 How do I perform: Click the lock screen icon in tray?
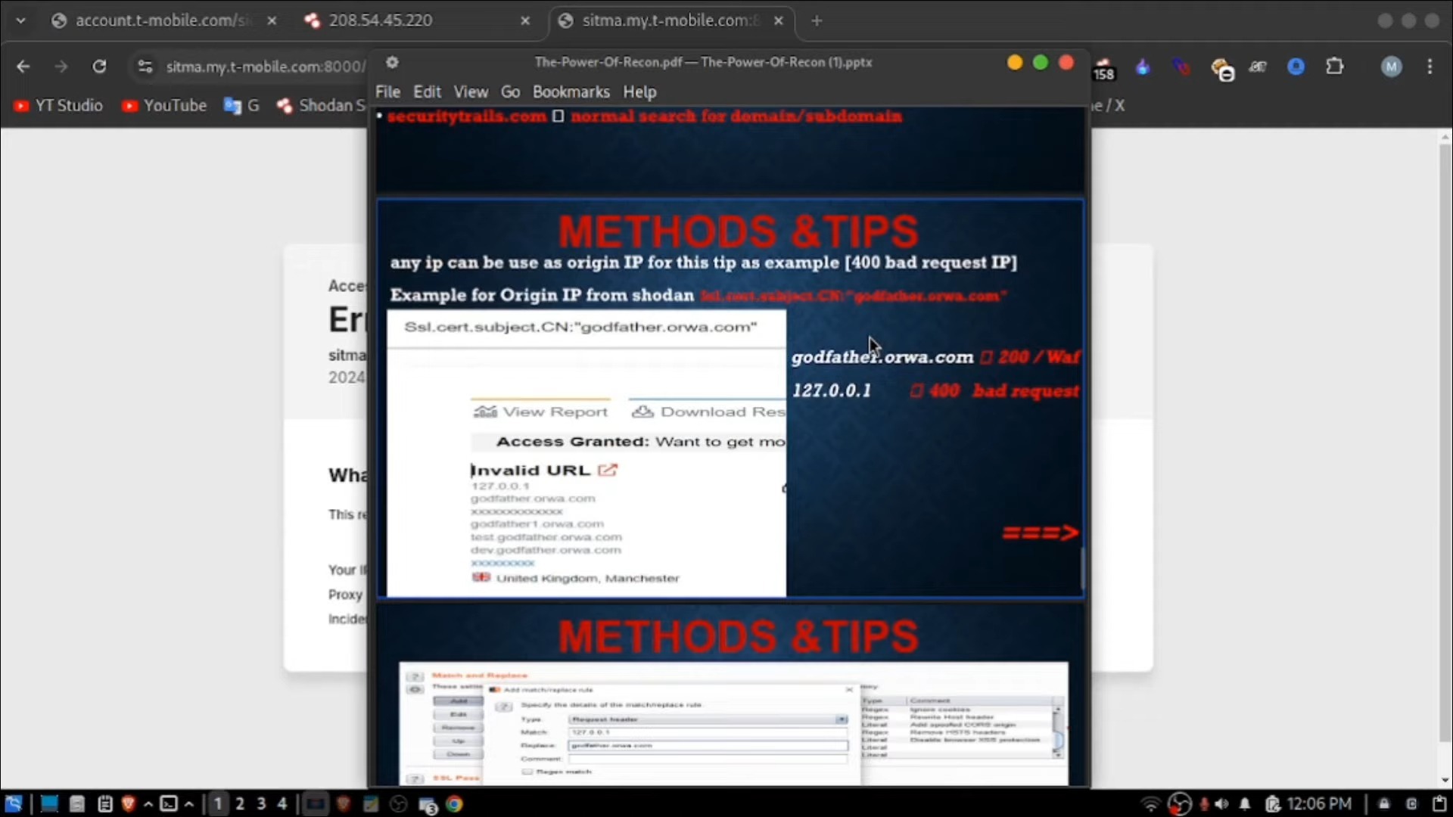[1384, 804]
